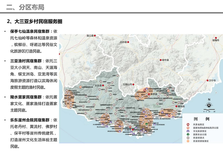Select the red dot marking 白沙县
The width and height of the screenshot is (223, 157).
tap(128, 42)
